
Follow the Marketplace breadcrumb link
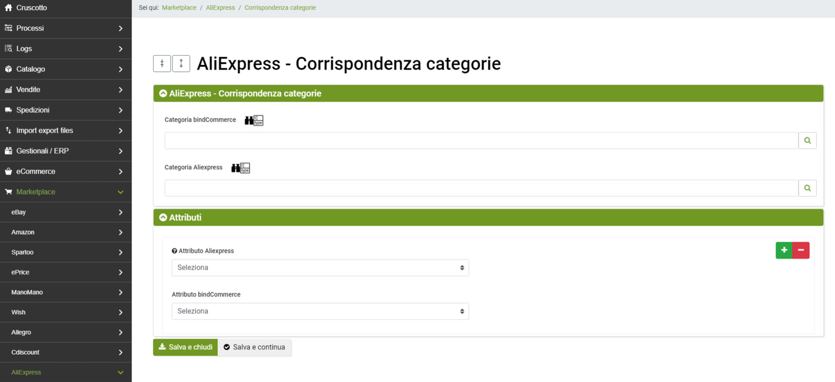point(179,7)
